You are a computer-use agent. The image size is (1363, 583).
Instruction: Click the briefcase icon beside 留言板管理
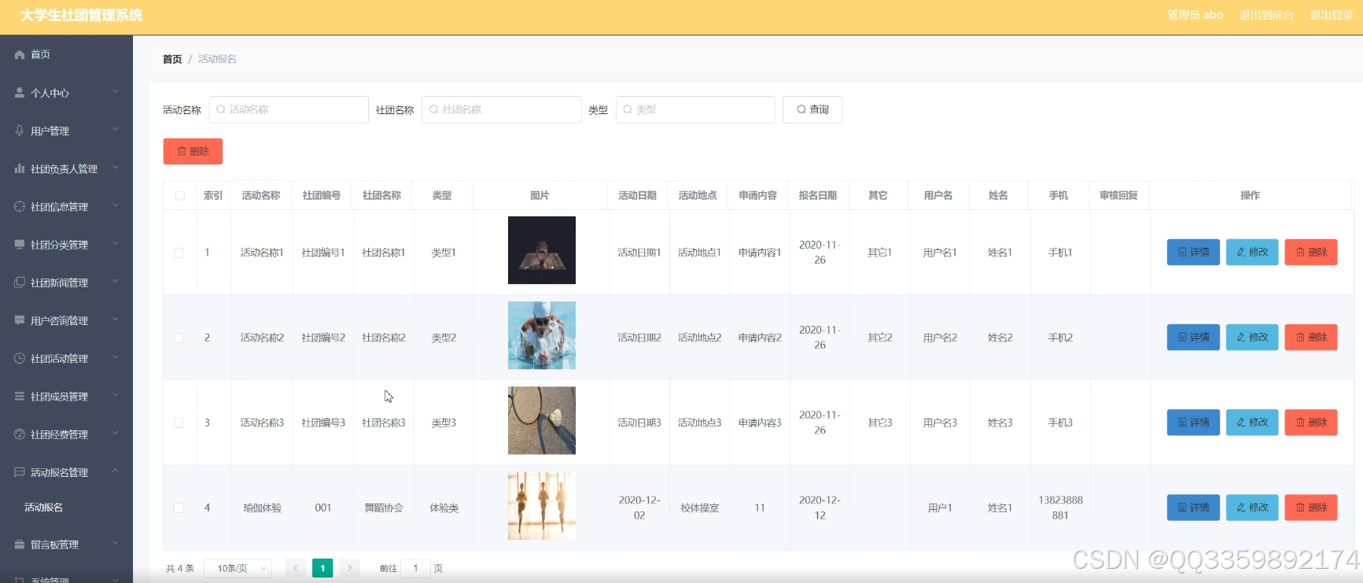pyautogui.click(x=20, y=544)
